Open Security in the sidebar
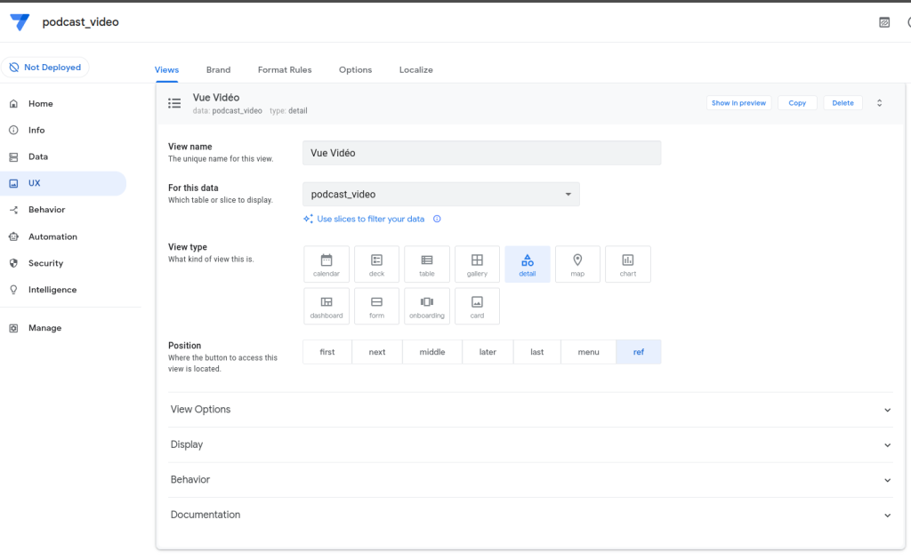The image size is (911, 560). pyautogui.click(x=63, y=263)
